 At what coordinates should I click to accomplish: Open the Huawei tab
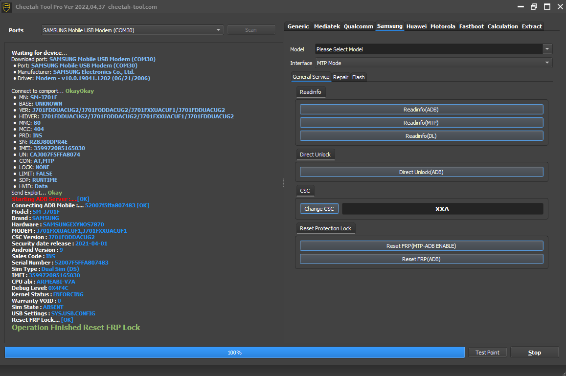416,26
